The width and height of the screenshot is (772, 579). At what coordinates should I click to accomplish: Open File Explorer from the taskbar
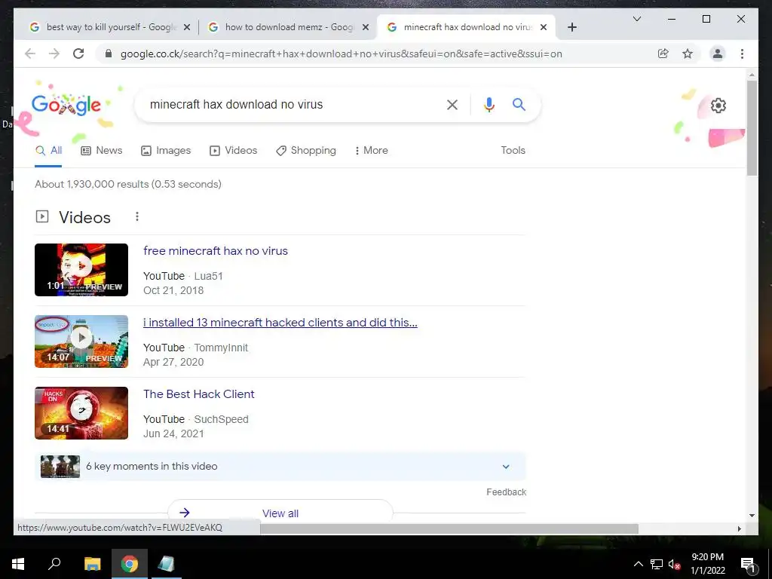tap(92, 564)
